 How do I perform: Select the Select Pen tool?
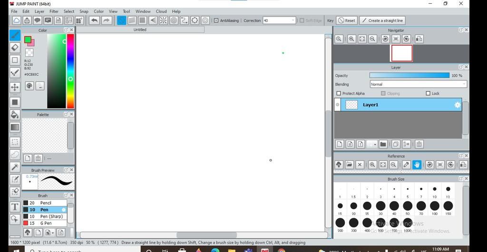pyautogui.click(x=15, y=179)
